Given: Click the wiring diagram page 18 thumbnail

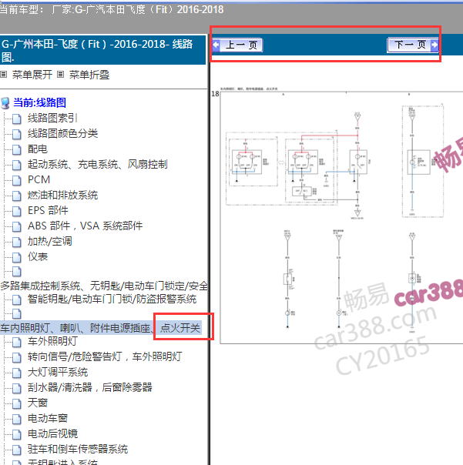Looking at the screenshot, I should pos(341,217).
